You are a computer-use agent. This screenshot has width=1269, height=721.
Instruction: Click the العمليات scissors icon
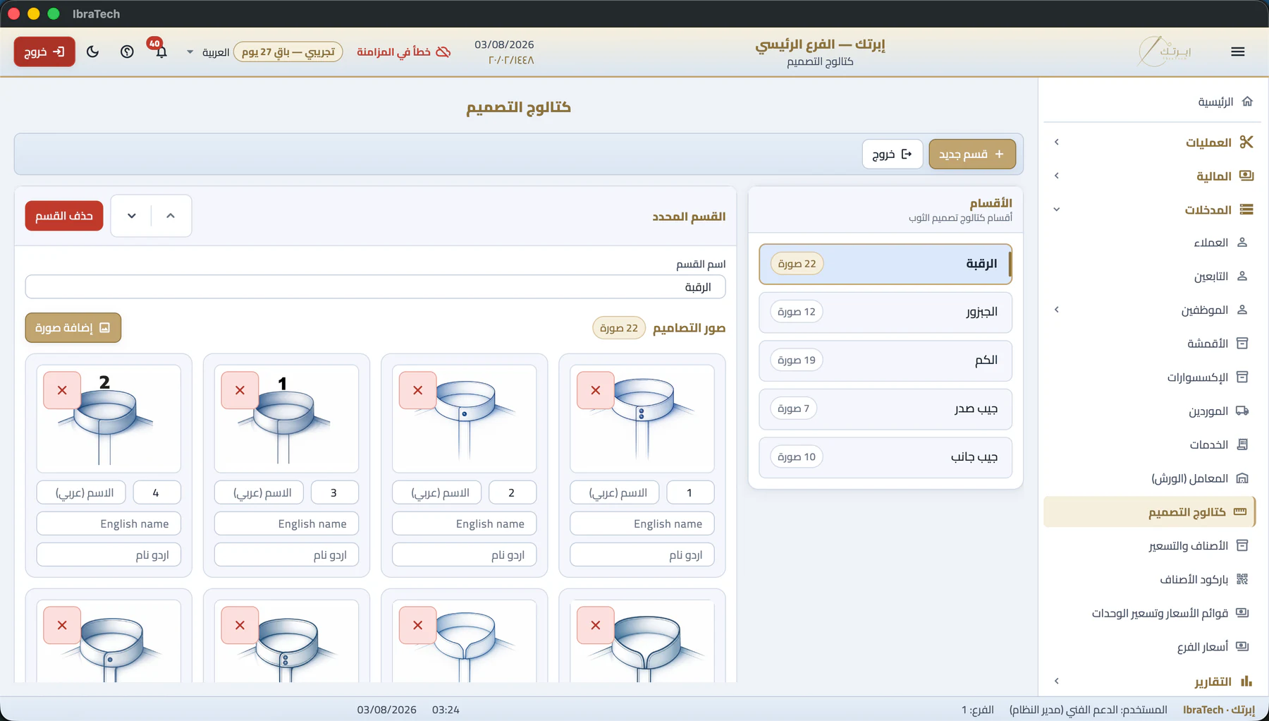tap(1246, 142)
